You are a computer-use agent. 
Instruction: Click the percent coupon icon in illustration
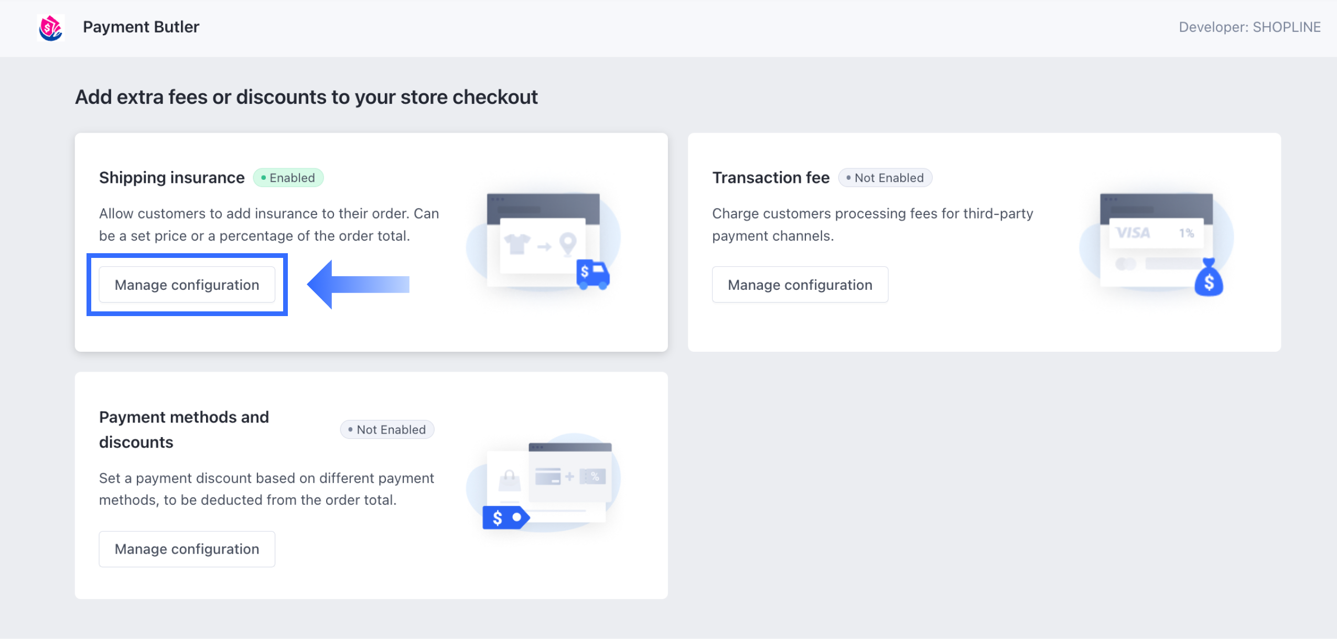(594, 476)
